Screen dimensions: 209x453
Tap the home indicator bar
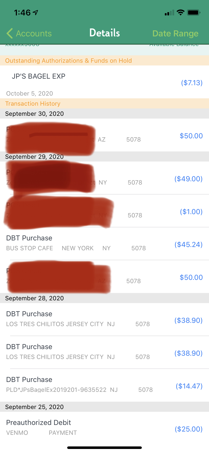[x=104, y=448]
